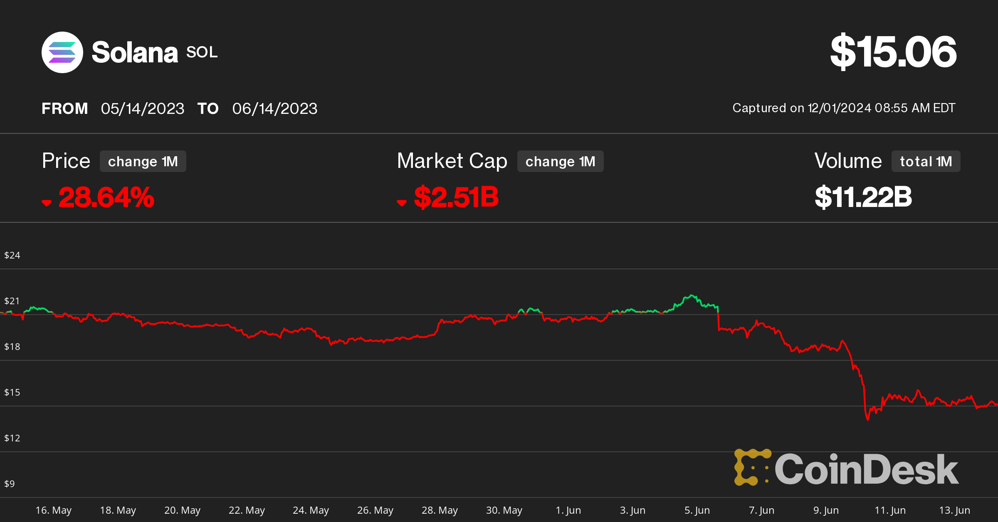The height and width of the screenshot is (522, 998).
Task: Click the $15 y-axis label
Action: [12, 392]
